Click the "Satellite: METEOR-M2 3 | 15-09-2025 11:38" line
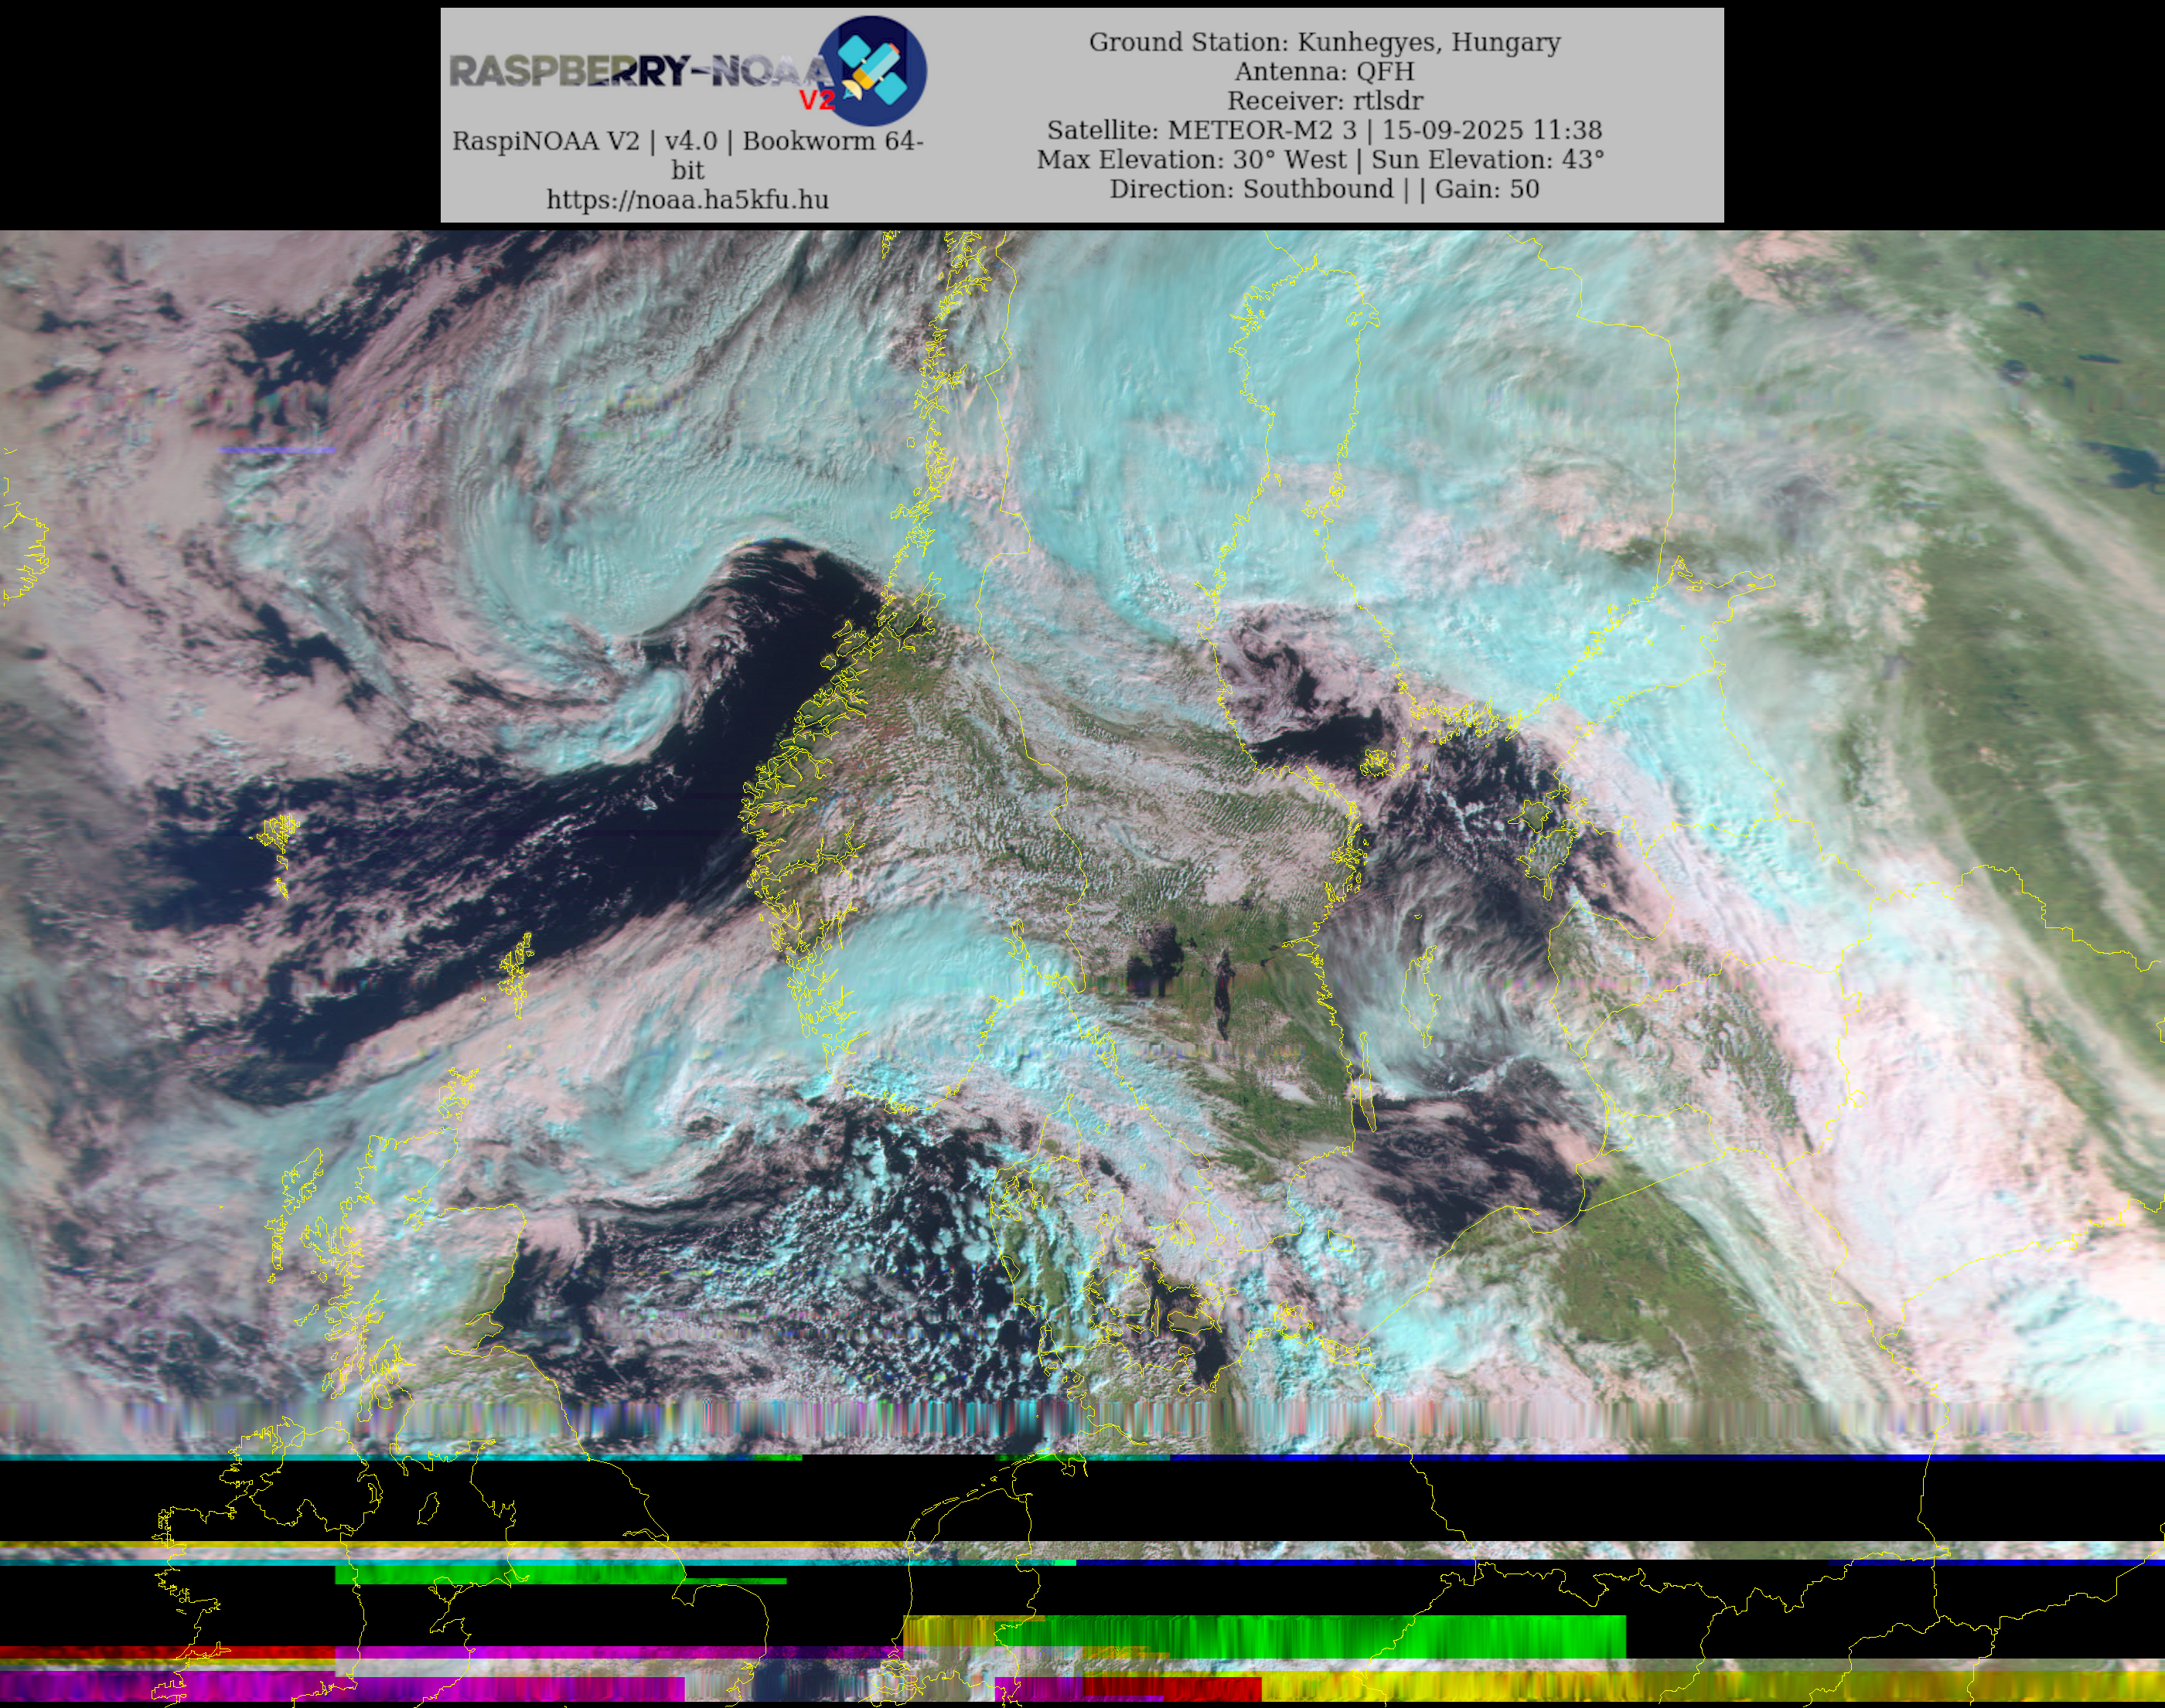2165x1708 pixels. tap(1324, 130)
